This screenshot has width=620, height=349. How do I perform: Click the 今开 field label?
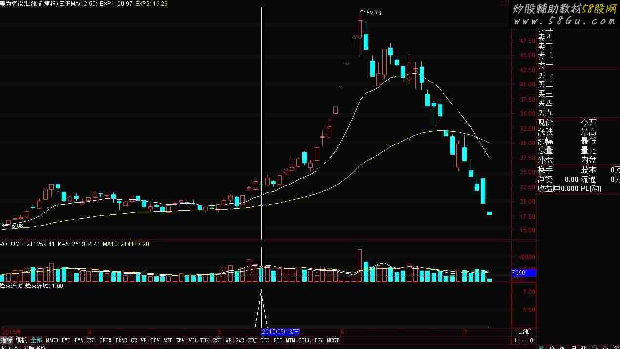pos(588,123)
